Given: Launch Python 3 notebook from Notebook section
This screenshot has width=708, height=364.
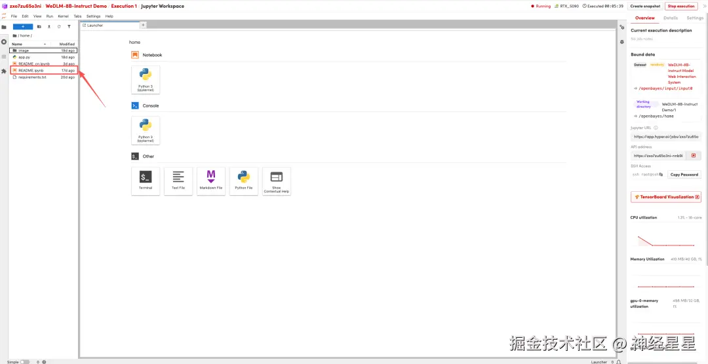Looking at the screenshot, I should tap(146, 80).
